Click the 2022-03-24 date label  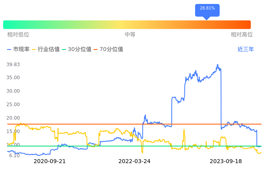coord(134,162)
